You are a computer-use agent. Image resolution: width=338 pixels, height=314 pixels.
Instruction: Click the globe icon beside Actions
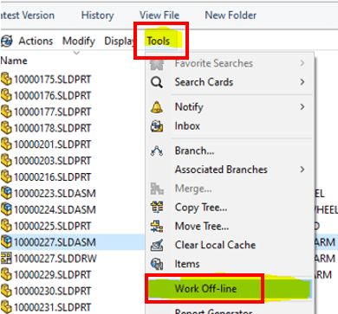click(x=7, y=41)
